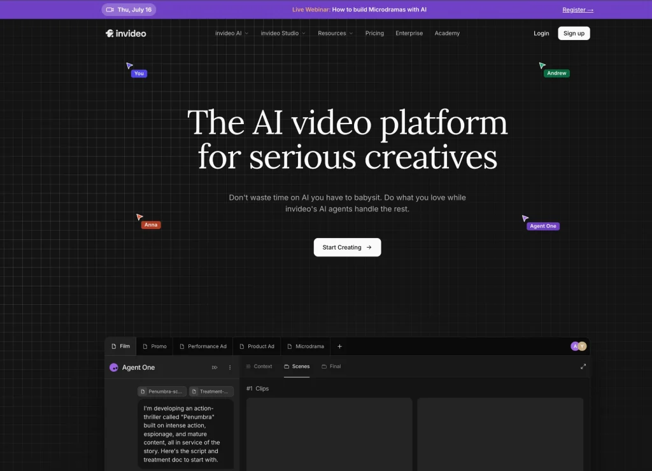The height and width of the screenshot is (471, 652).
Task: Open the Treatment-... file attachment
Action: [211, 391]
